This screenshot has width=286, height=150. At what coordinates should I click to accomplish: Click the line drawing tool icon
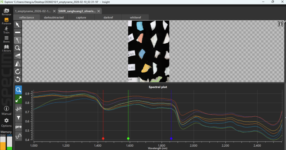click(18, 33)
